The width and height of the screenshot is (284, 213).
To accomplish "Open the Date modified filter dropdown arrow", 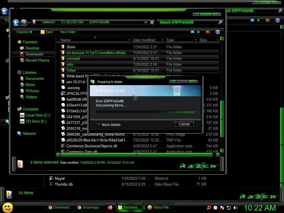I will (x=163, y=40).
